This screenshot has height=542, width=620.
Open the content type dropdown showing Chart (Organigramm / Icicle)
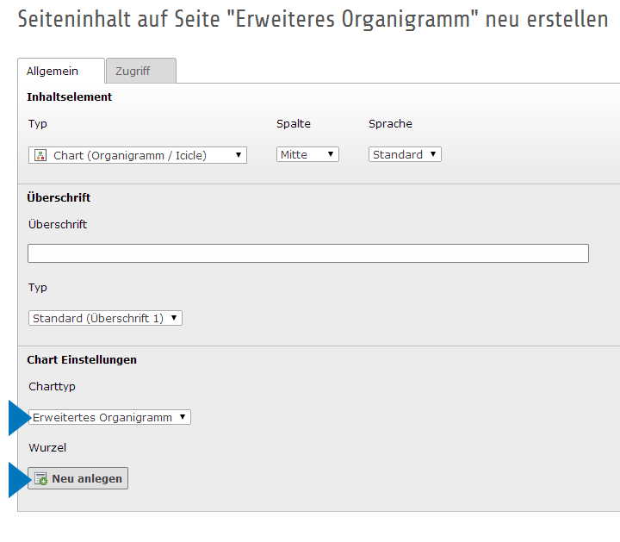coord(138,155)
